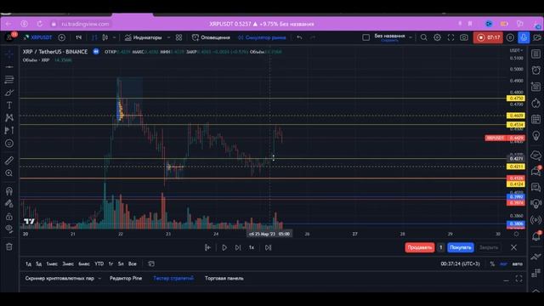Click the magnifier quick search icon
The height and width of the screenshot is (306, 544).
pos(423,37)
